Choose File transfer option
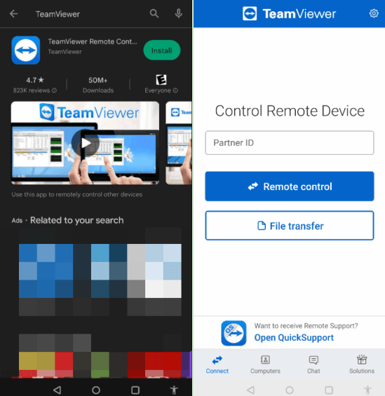385x396 pixels. pos(290,226)
